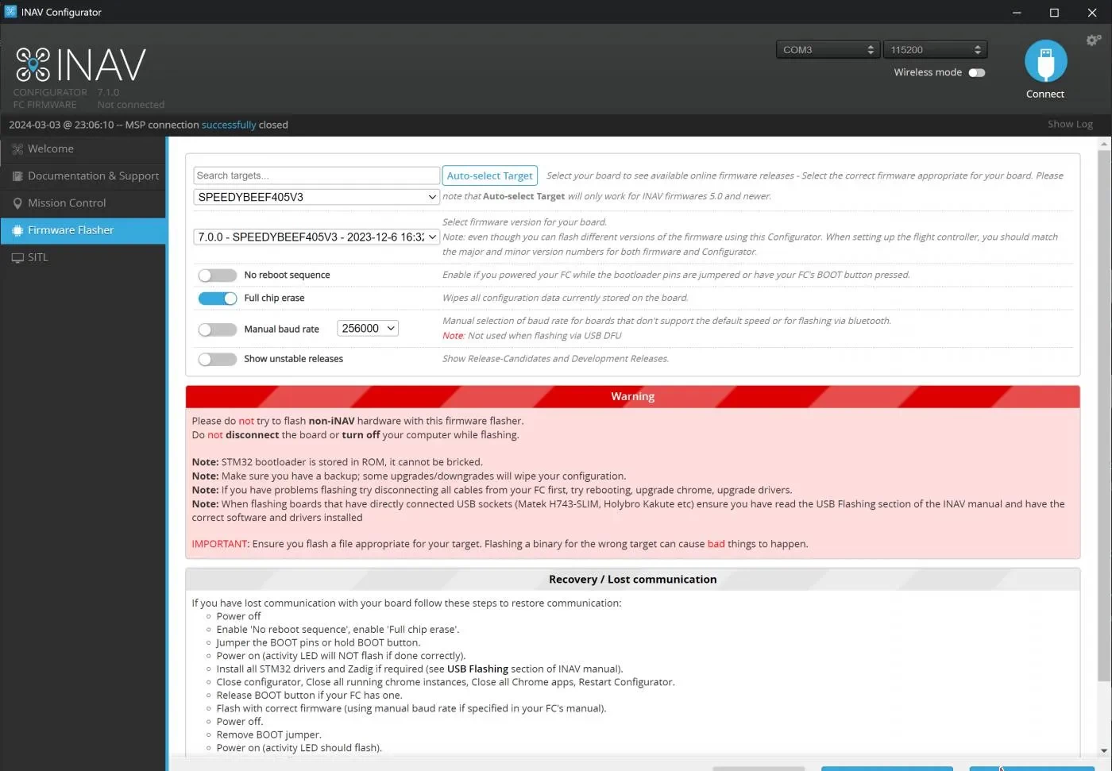
Task: Open SPEEDYBEEF405V3 target board dropdown
Action: [x=316, y=197]
